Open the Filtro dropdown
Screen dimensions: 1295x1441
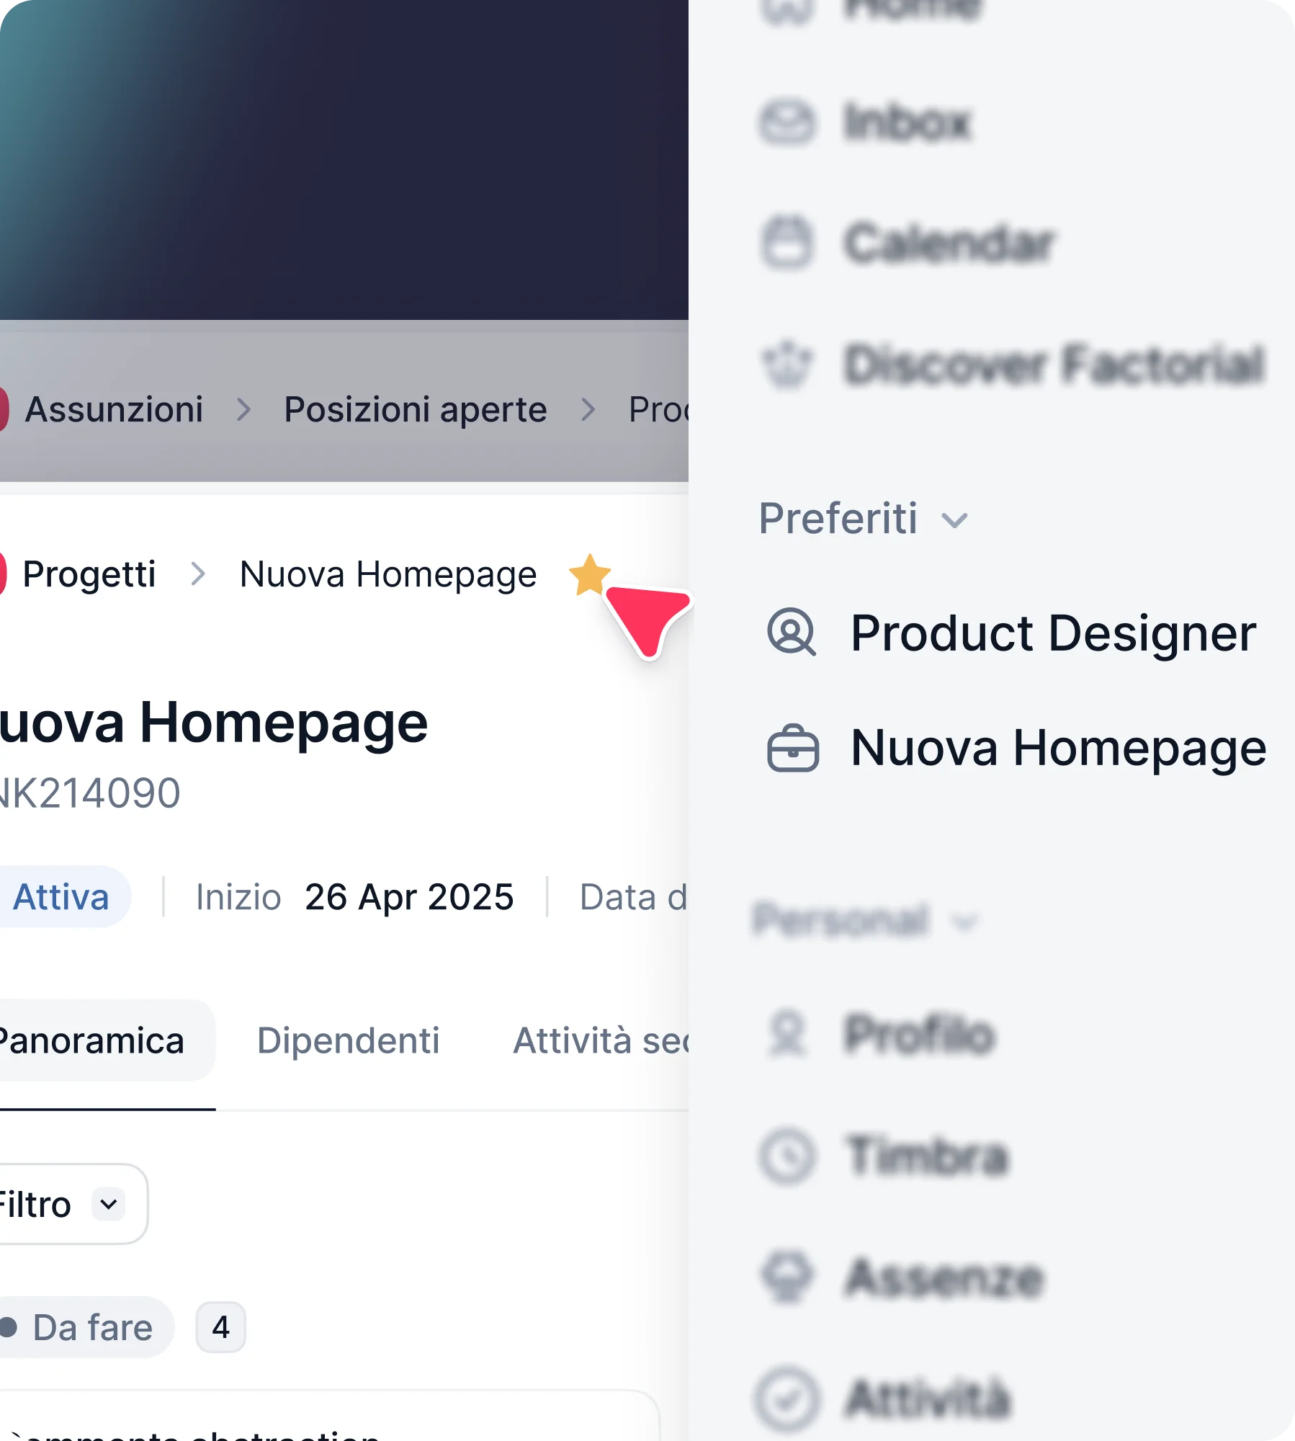(109, 1204)
